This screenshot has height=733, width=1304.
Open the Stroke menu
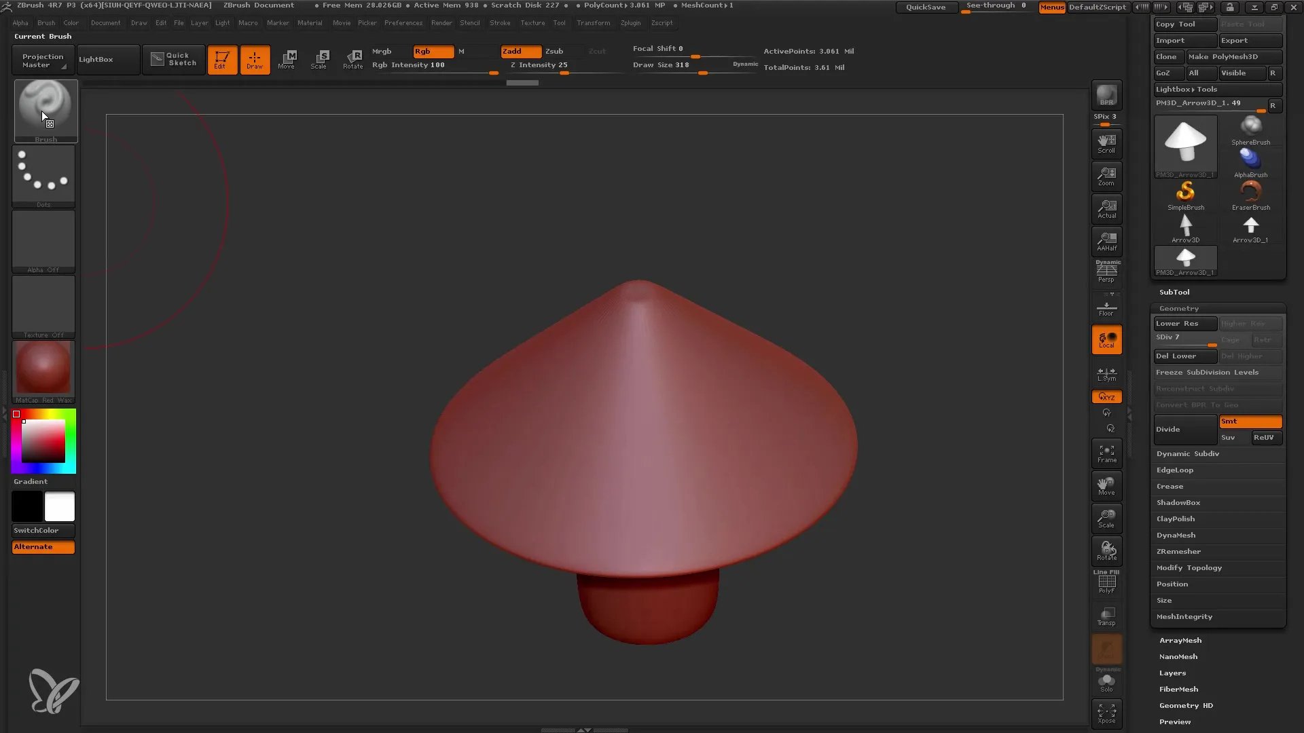coord(499,22)
